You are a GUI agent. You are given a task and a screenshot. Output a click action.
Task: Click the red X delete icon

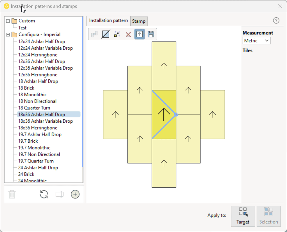128,34
